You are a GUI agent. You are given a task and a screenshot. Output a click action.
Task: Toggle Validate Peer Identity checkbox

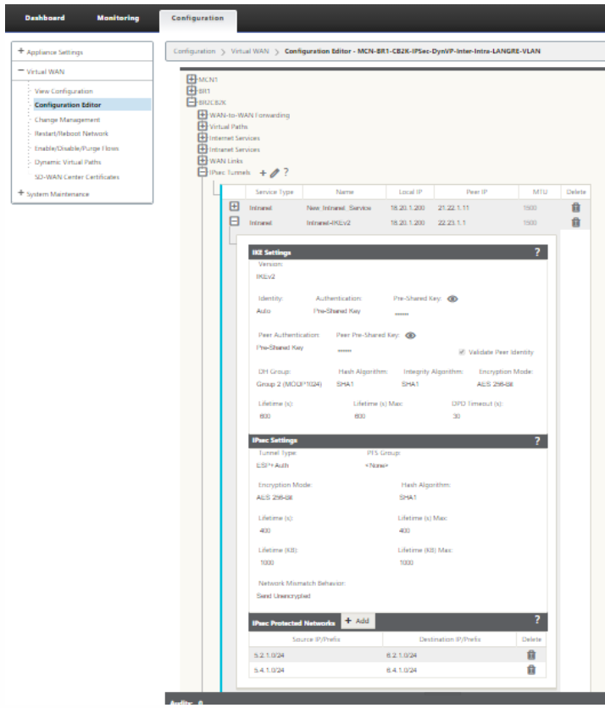click(x=462, y=352)
